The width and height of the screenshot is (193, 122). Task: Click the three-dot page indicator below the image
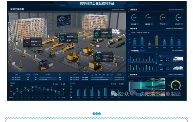pos(97,114)
